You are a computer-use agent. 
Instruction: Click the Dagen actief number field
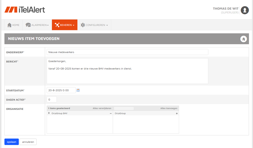click(52, 100)
